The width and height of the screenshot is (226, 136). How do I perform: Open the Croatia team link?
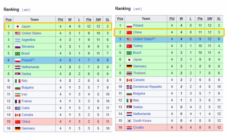(x=138, y=127)
